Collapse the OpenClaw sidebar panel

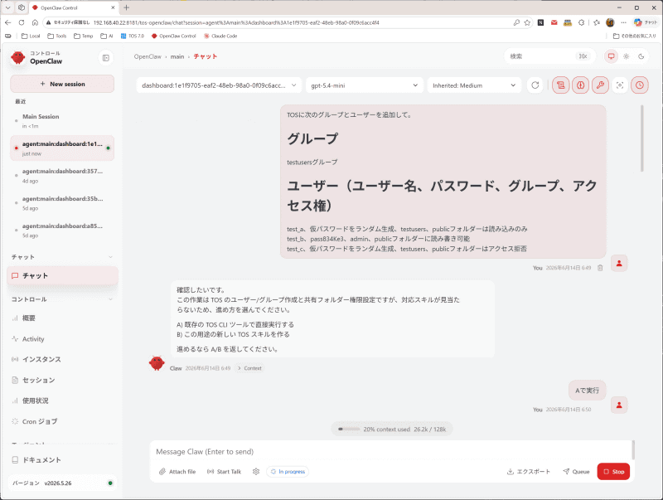(x=106, y=58)
